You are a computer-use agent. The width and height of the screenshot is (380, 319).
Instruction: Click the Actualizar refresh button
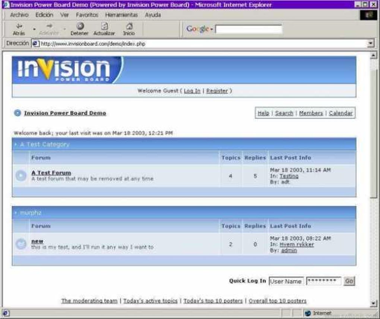coord(104,29)
